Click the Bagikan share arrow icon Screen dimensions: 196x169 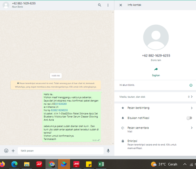point(156,69)
